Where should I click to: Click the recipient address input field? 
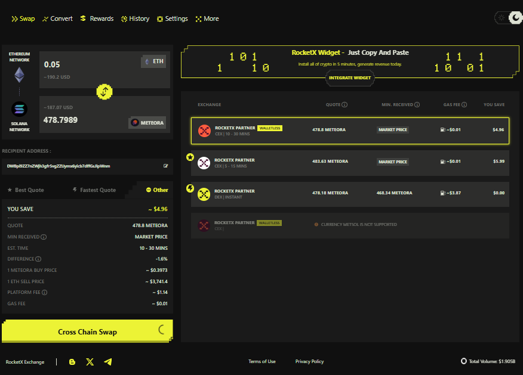click(x=84, y=167)
